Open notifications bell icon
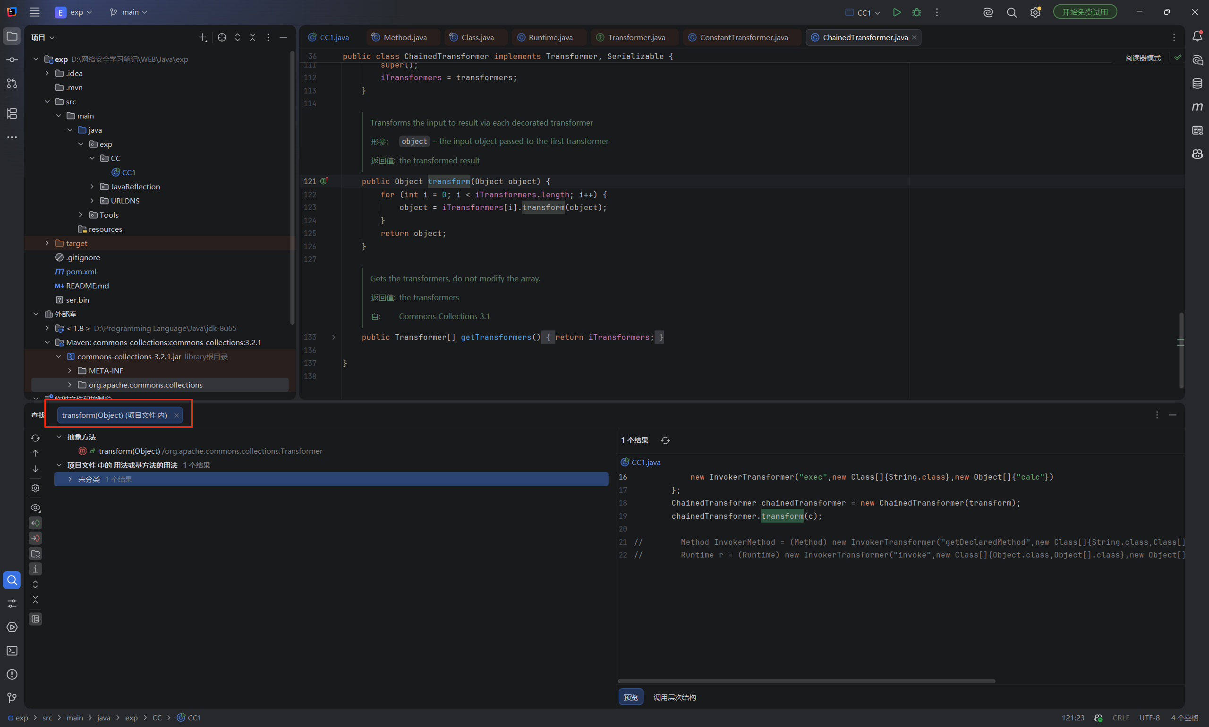 tap(1197, 36)
